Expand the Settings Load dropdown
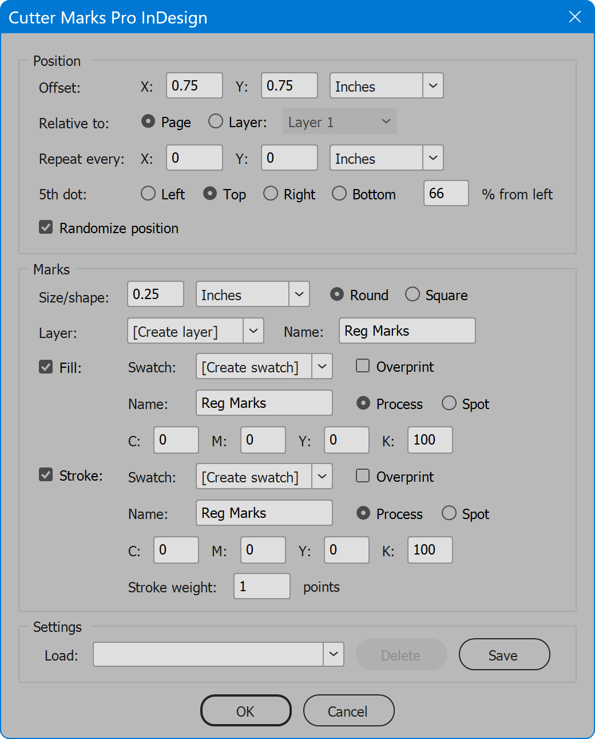This screenshot has height=739, width=595. pos(219,654)
